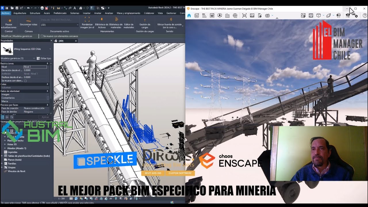368x207 pixels.
Task: Select Alzados (Alzado 1) in browser
Action: tap(17, 148)
